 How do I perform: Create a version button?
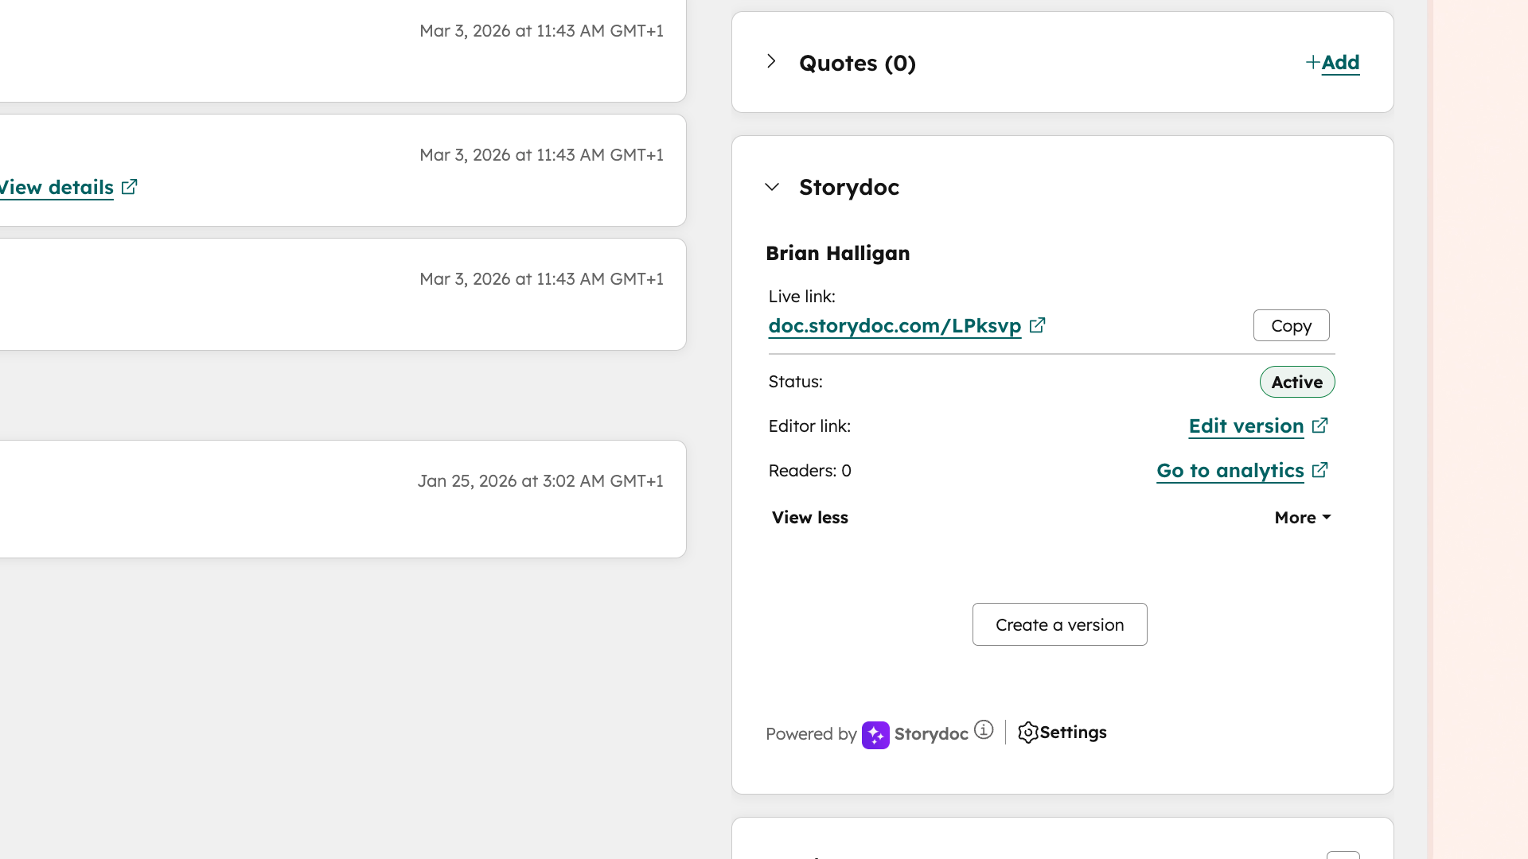pyautogui.click(x=1060, y=624)
